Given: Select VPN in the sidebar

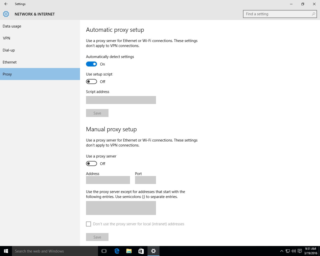Looking at the screenshot, I should (x=40, y=38).
